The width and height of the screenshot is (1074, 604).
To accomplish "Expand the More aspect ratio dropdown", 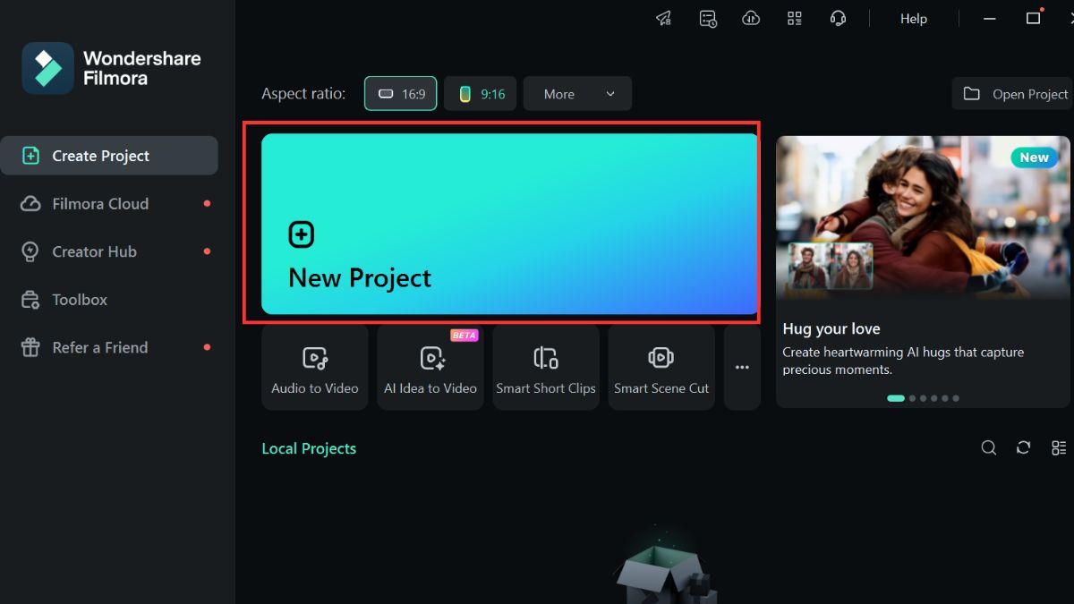I will (x=577, y=94).
